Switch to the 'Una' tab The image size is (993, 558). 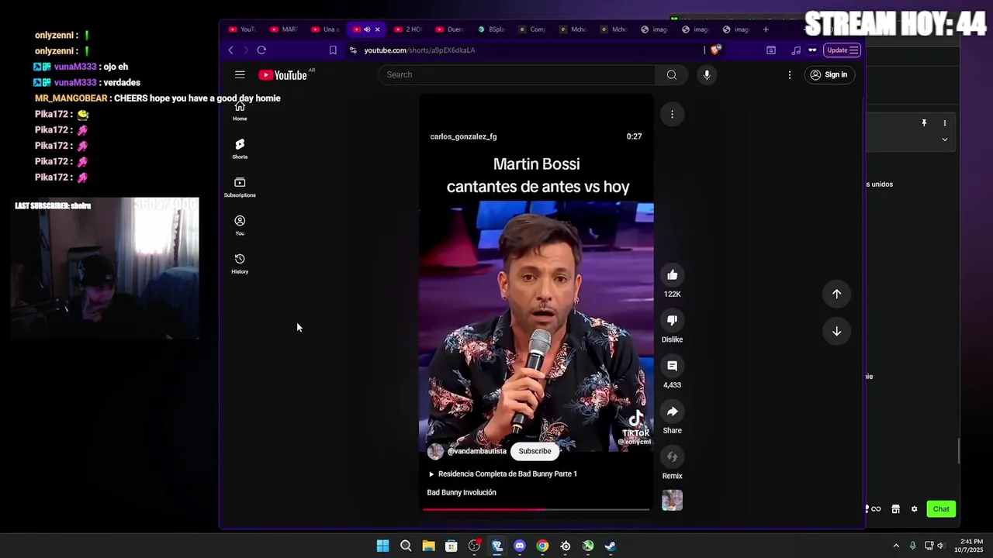pyautogui.click(x=325, y=29)
